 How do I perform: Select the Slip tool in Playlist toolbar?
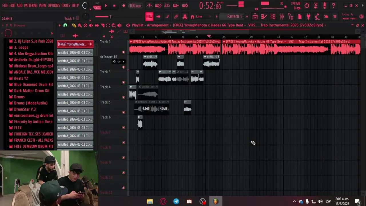tap(97, 25)
